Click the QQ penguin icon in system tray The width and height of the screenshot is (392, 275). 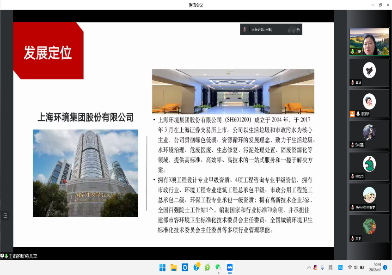tap(315, 268)
